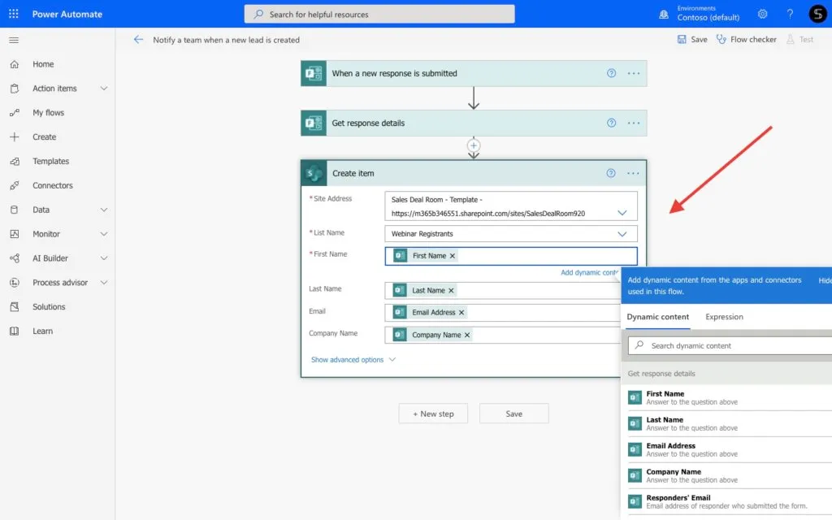This screenshot has width=832, height=520.
Task: Open ellipsis menu of Get response details
Action: point(634,123)
